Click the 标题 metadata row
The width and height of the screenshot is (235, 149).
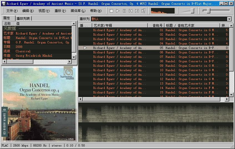coord(37,38)
